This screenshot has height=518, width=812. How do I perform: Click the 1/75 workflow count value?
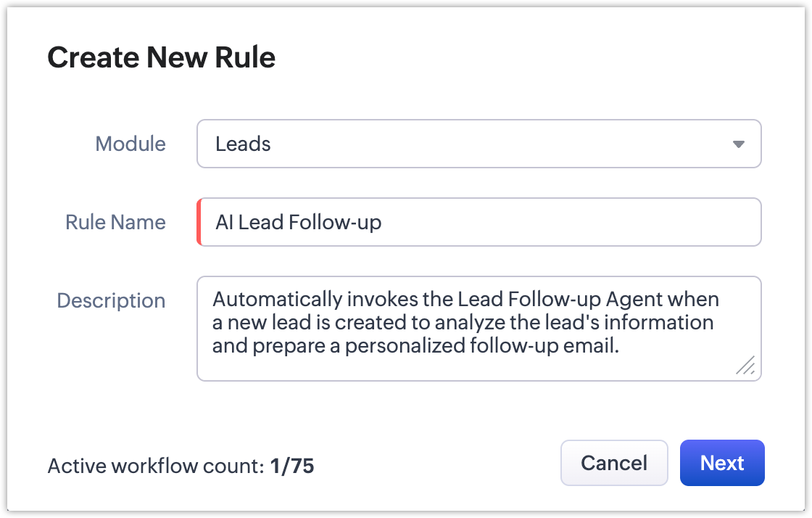pyautogui.click(x=292, y=466)
